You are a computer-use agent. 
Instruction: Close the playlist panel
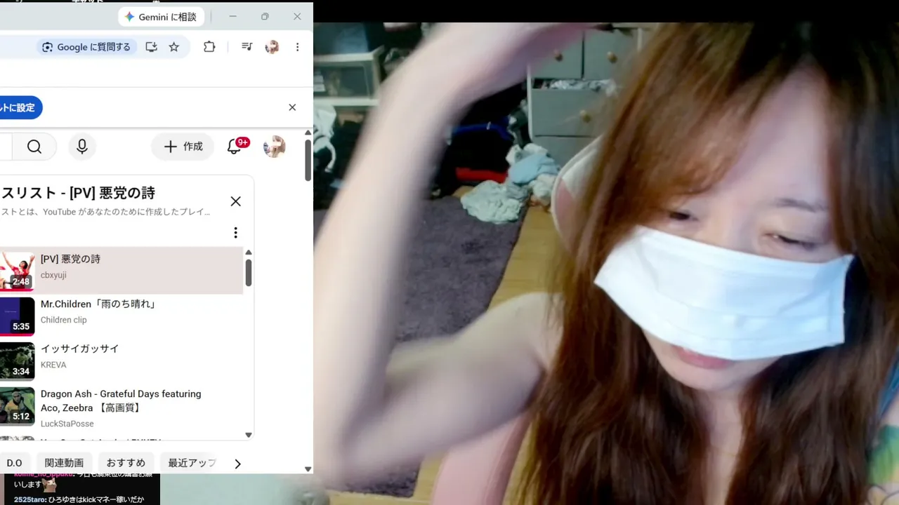pyautogui.click(x=236, y=201)
